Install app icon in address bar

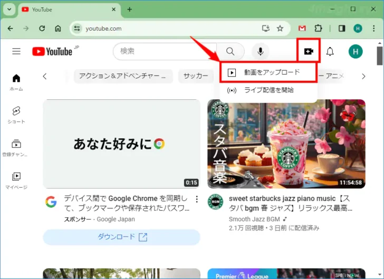tap(265, 29)
